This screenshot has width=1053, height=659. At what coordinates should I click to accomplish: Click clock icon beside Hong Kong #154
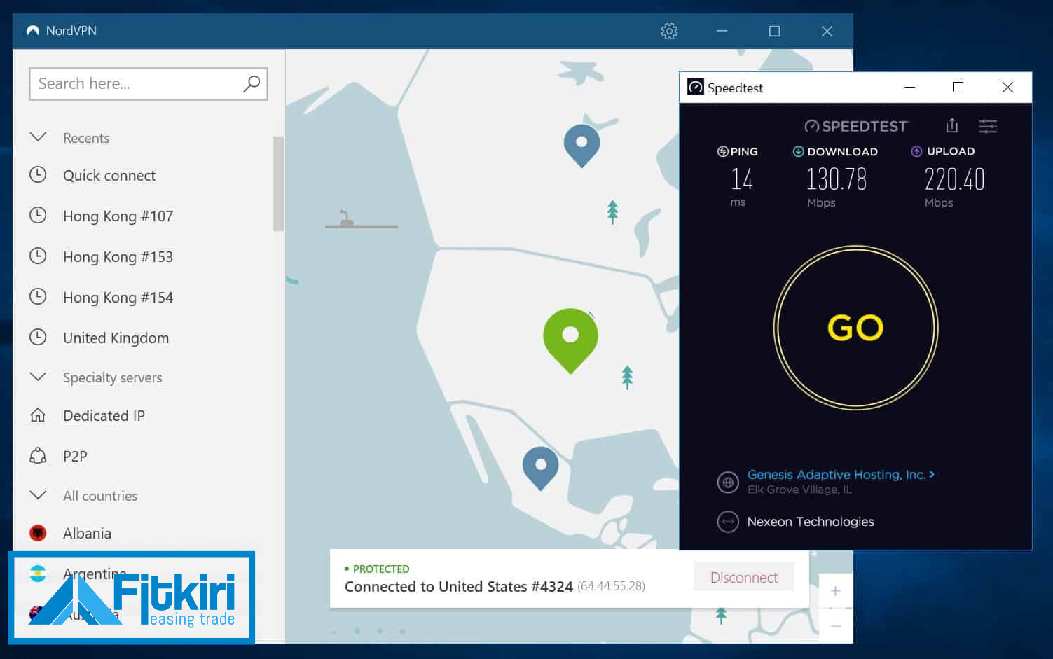(x=38, y=296)
